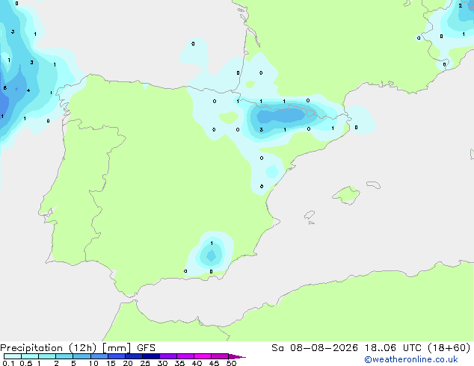Click the '40' legend scale label
474x366 pixels.
197,363
